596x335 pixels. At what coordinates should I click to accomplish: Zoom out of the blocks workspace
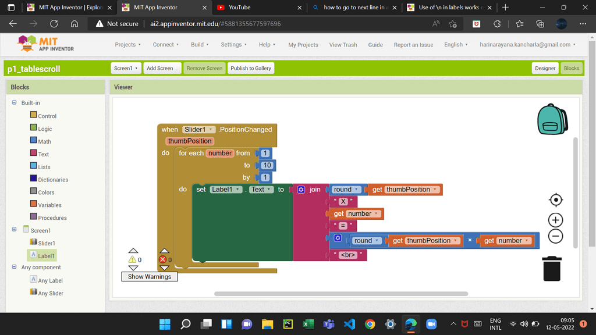555,236
